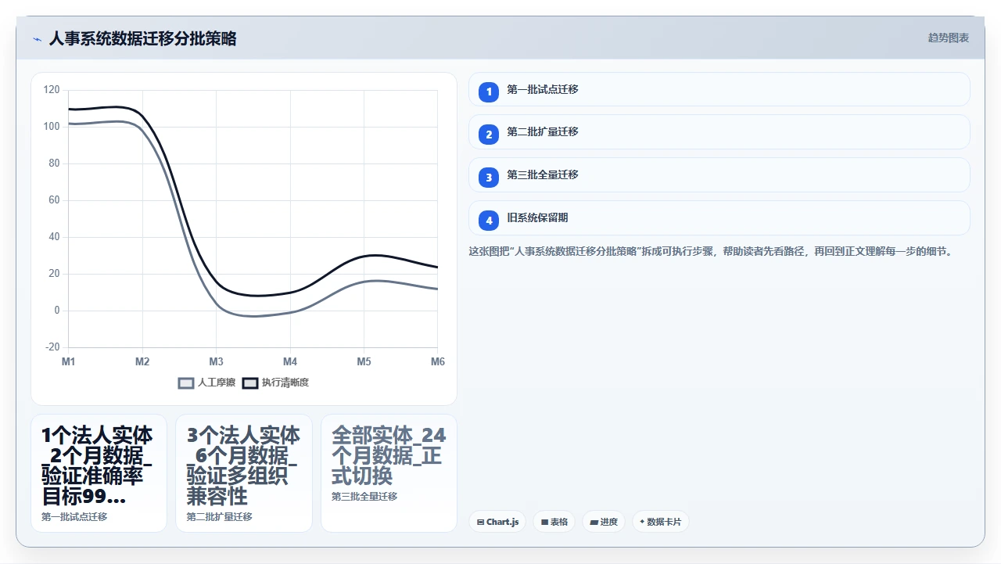Toggle the 执行清晰度 legend series
The width and height of the screenshot is (1001, 564).
pyautogui.click(x=276, y=383)
